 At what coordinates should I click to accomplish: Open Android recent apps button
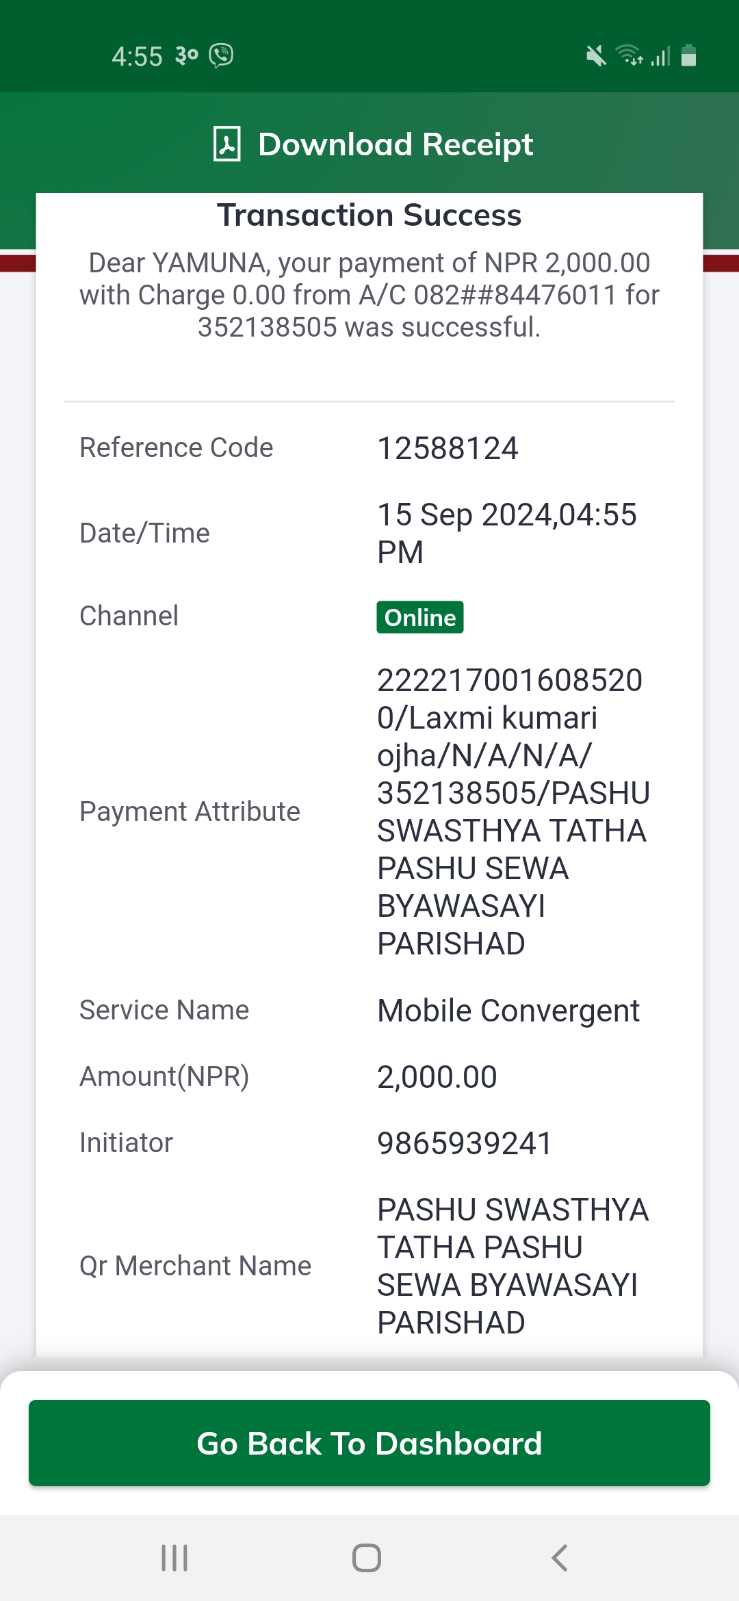pos(174,1558)
